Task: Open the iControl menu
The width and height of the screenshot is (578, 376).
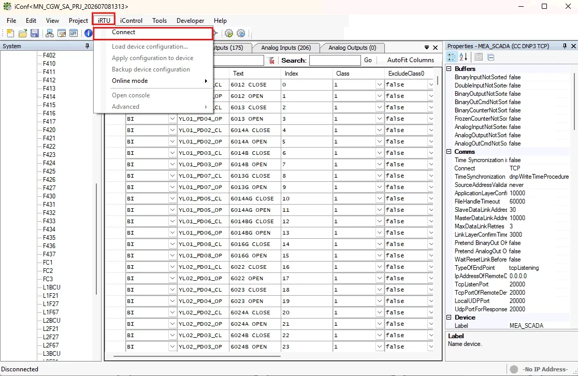Action: pos(131,21)
